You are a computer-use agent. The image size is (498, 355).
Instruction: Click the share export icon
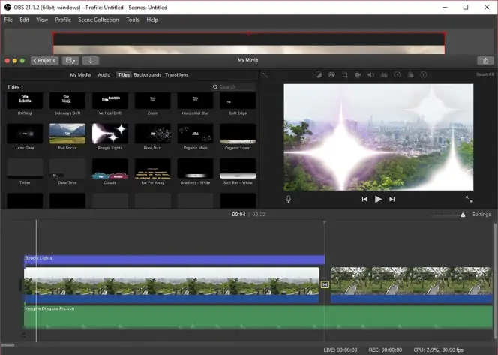click(x=485, y=60)
